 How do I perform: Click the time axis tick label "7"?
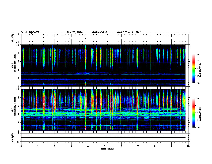pos(138,146)
